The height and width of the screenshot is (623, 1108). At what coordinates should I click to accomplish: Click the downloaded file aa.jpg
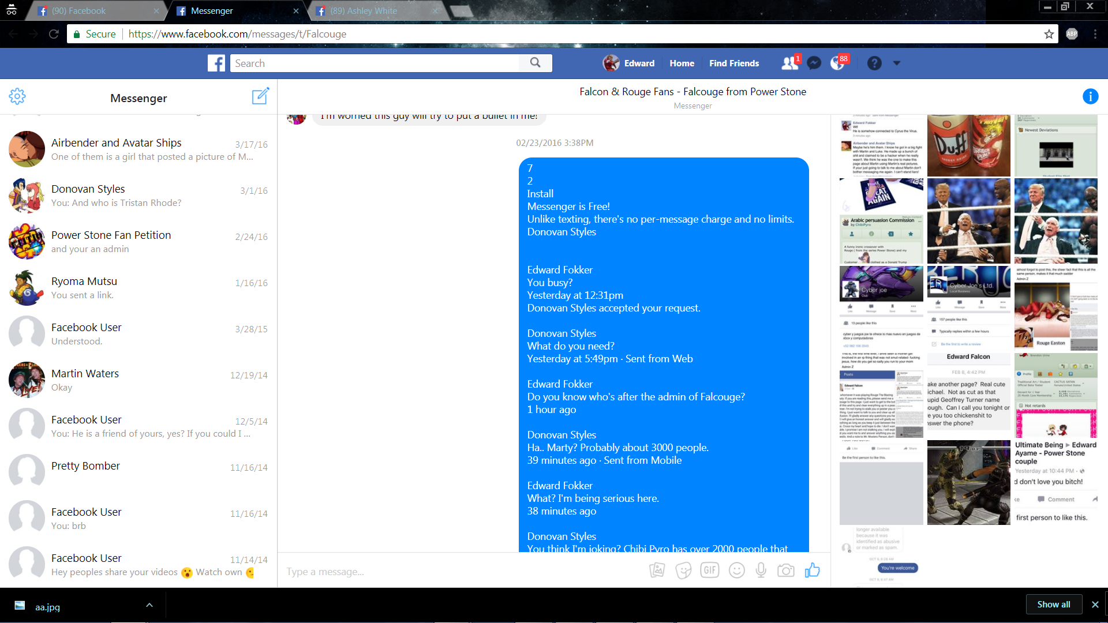[47, 606]
